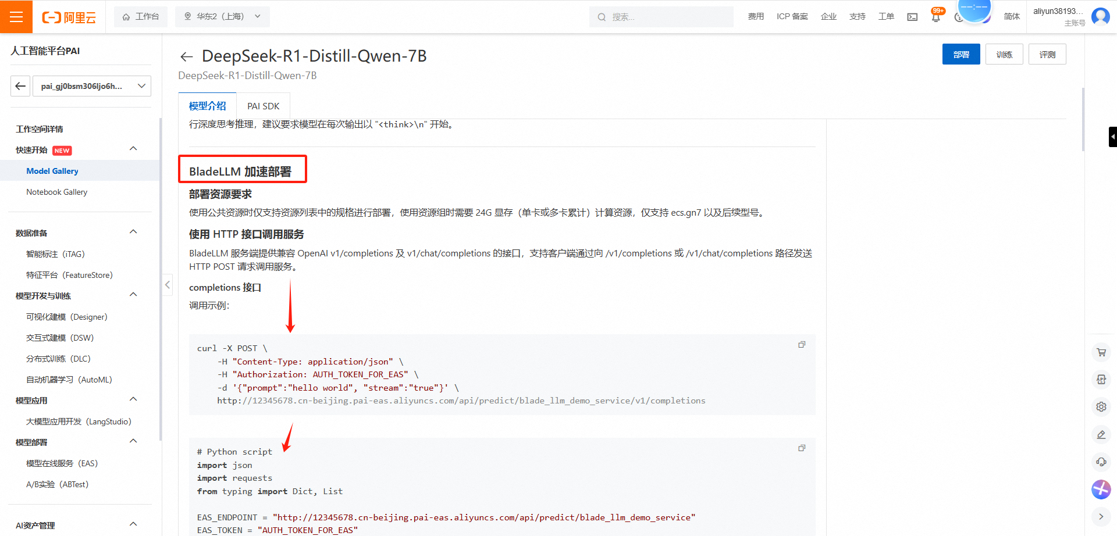The height and width of the screenshot is (536, 1117).
Task: Click the page vertical scrollbar
Action: (x=1083, y=119)
